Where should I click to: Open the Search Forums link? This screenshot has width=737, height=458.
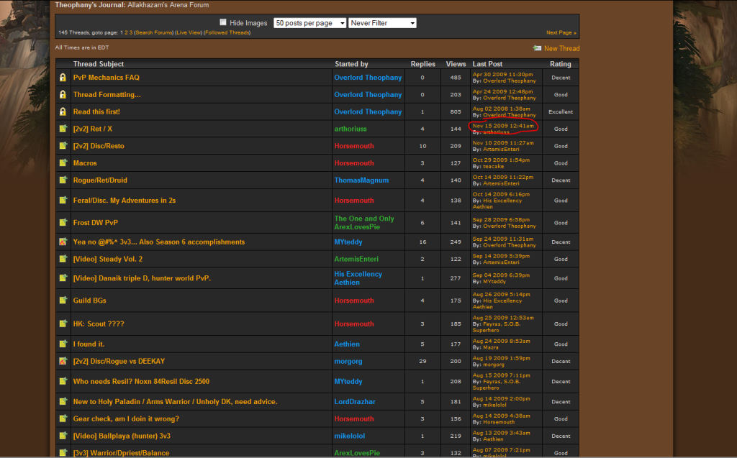coord(154,33)
